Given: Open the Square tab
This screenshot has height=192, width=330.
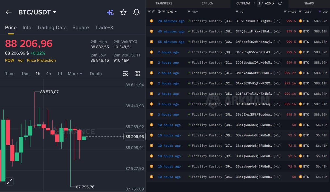Looking at the screenshot, I should [81, 28].
